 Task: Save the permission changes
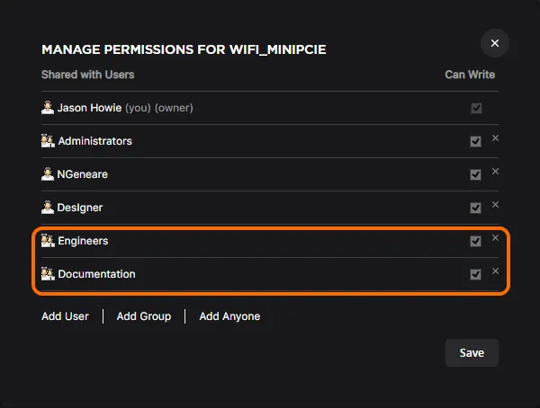472,352
